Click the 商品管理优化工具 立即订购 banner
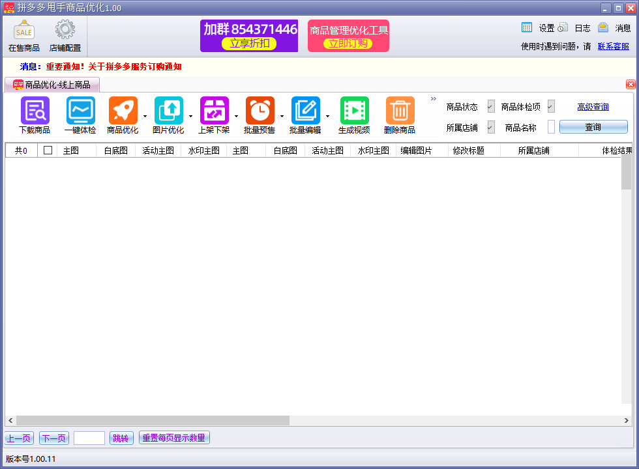639x469 pixels. pos(348,36)
